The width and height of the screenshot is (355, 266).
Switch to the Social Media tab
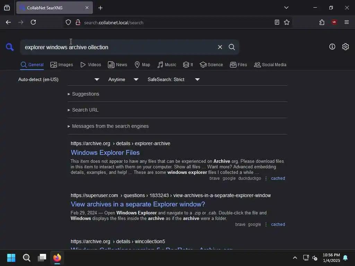(270, 65)
